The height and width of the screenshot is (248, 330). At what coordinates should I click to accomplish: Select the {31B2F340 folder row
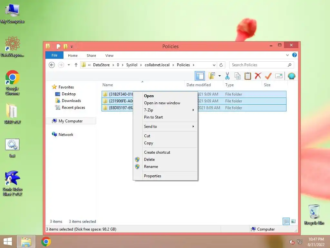pyautogui.click(x=194, y=94)
